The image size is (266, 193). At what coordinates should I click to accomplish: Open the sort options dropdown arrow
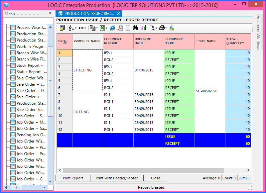75,28
